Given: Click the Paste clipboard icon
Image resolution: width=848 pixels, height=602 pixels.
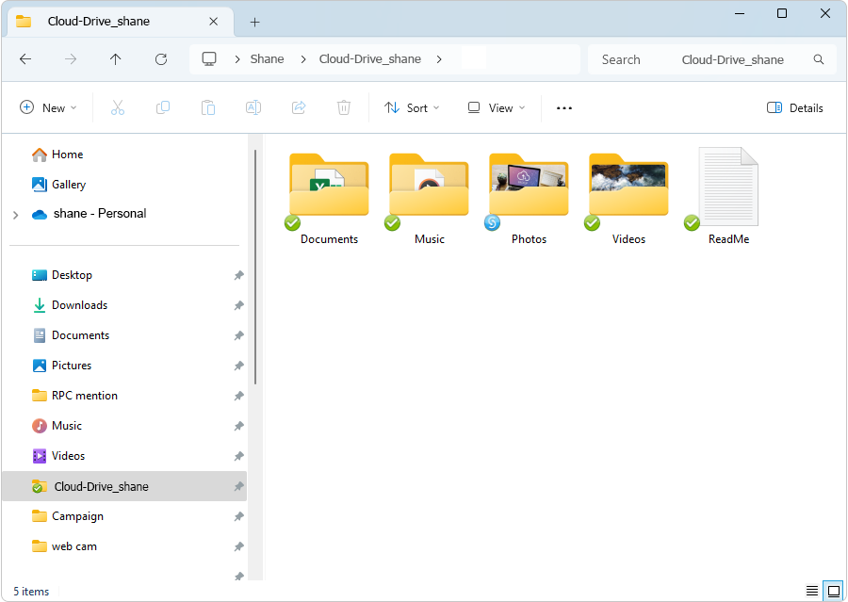Looking at the screenshot, I should click(208, 107).
